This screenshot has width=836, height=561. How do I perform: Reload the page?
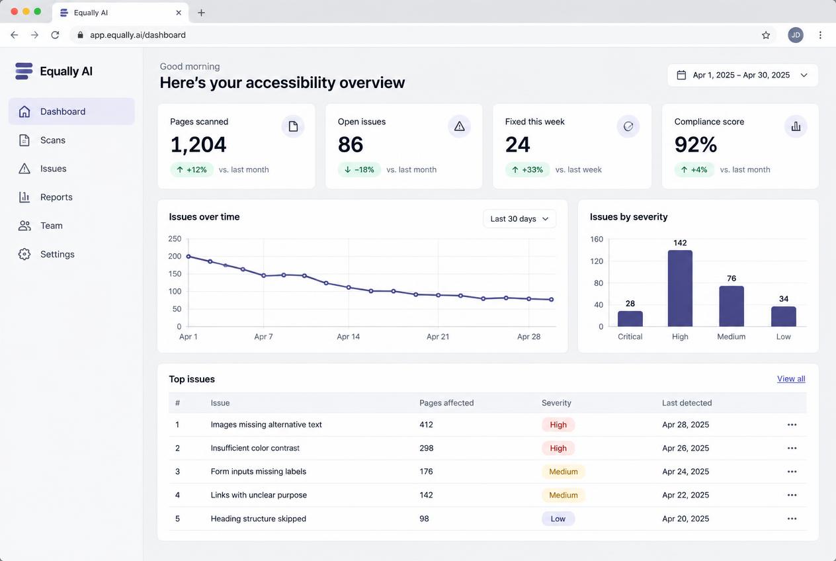55,35
